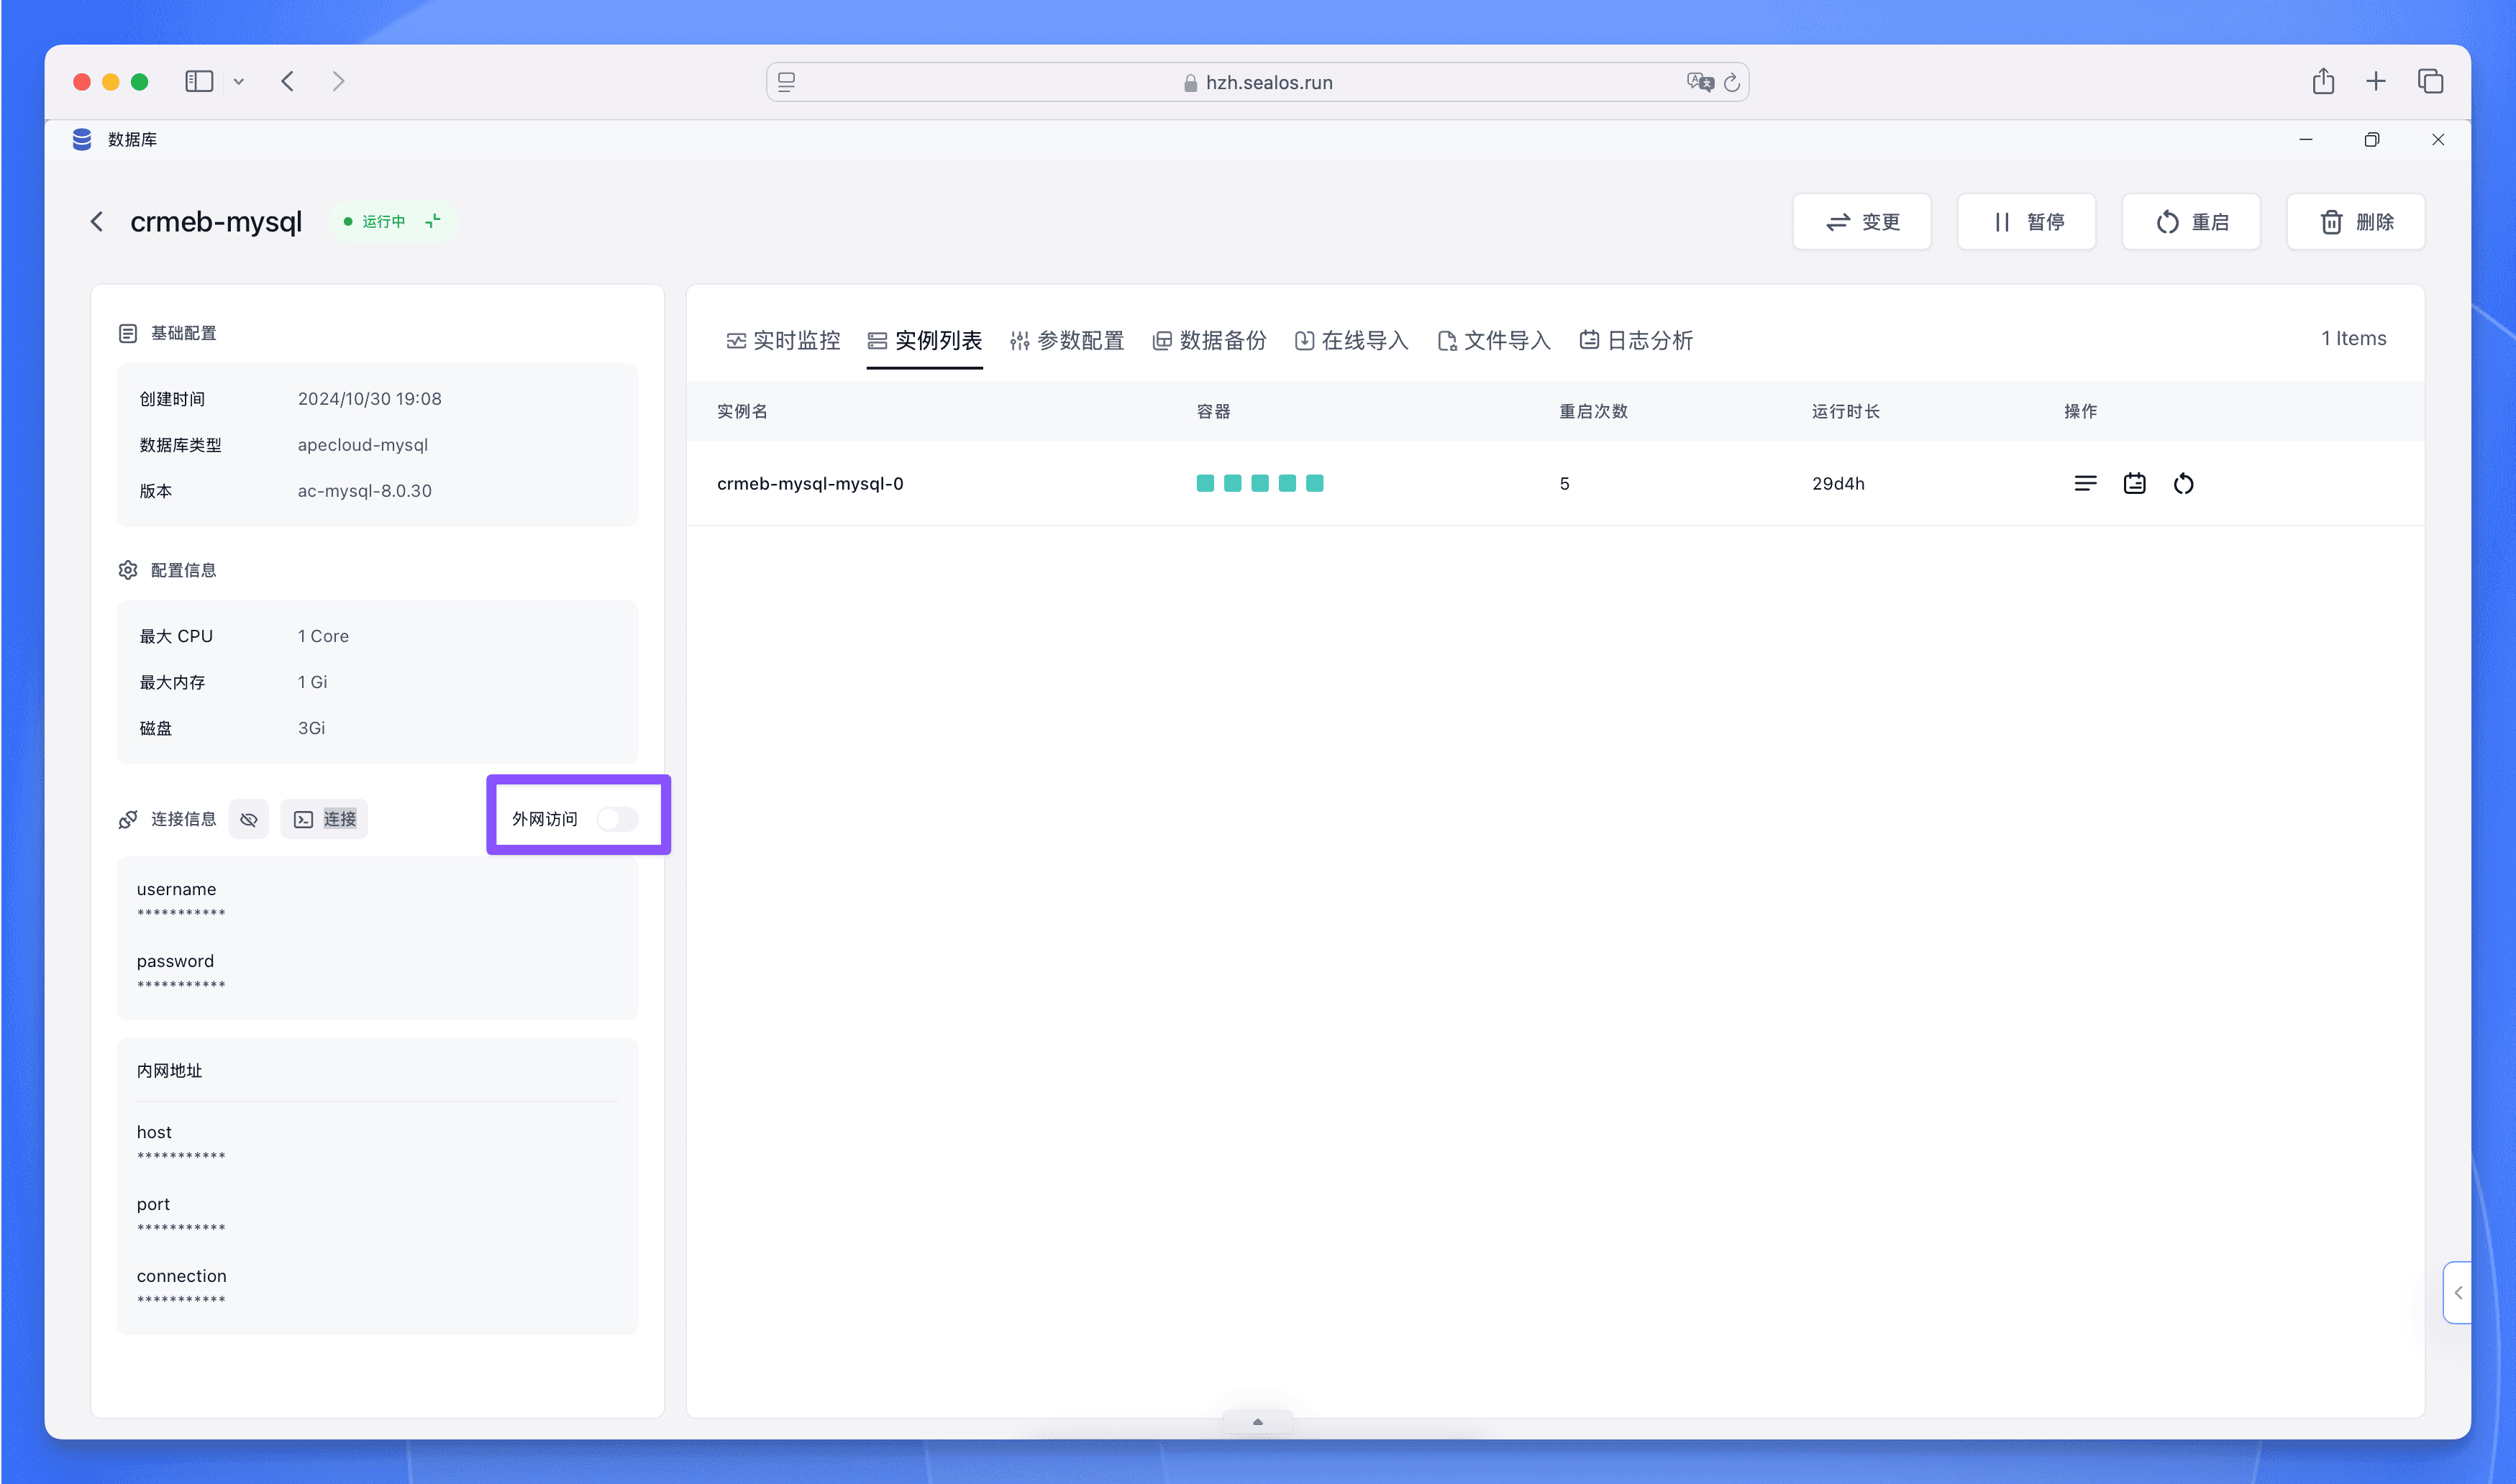This screenshot has width=2516, height=1484.
Task: Click the ac-mysql-8.0.30 version value
Action: (x=364, y=491)
